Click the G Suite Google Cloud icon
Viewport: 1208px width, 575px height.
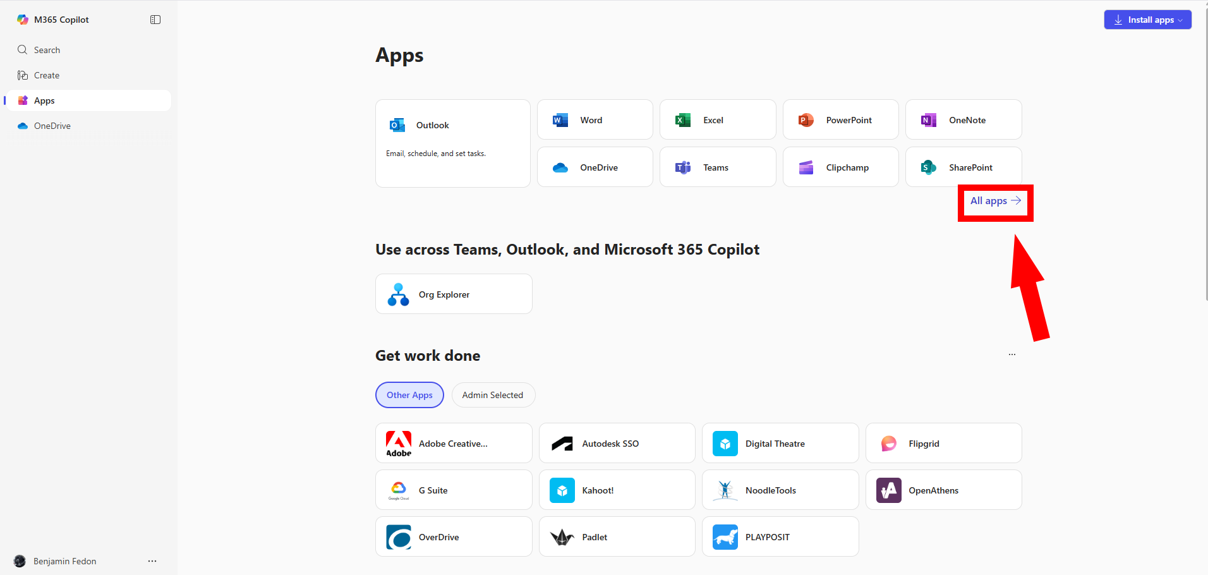click(399, 490)
